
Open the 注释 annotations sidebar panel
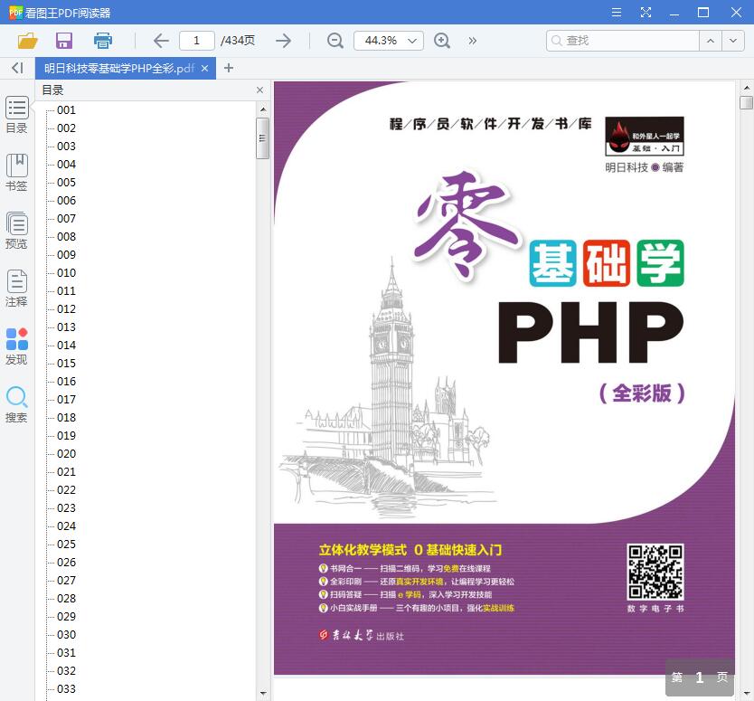(17, 289)
